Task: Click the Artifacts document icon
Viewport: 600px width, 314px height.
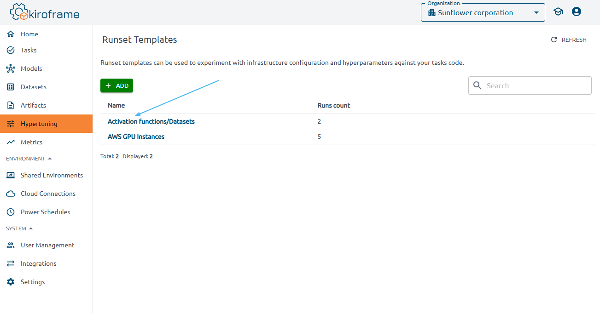Action: click(x=11, y=105)
